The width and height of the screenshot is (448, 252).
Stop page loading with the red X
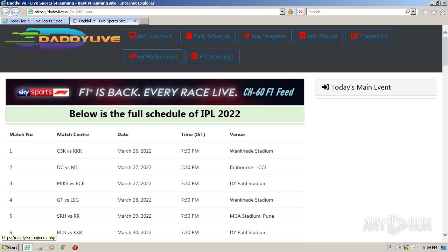coord(300,12)
